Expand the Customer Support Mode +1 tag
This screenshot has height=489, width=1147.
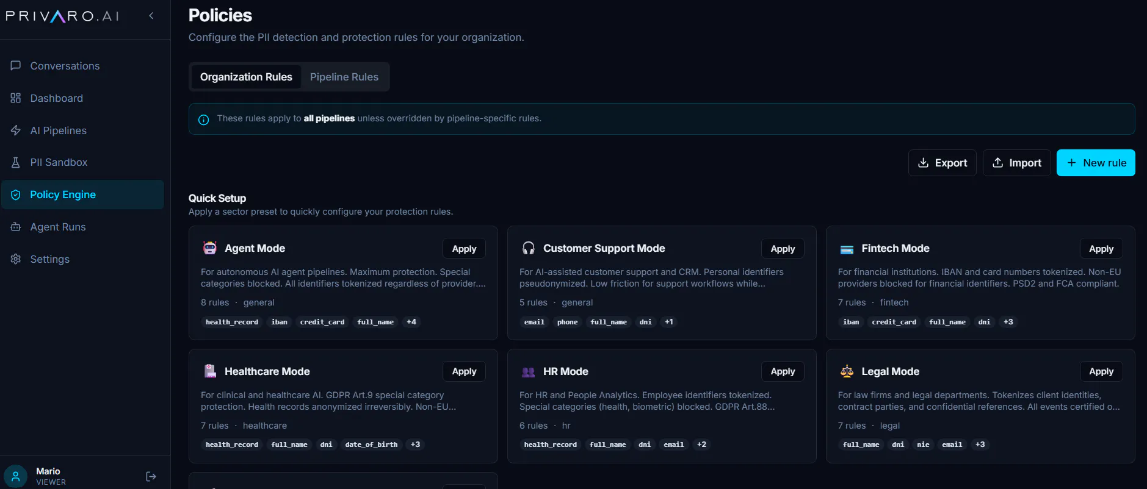(669, 322)
